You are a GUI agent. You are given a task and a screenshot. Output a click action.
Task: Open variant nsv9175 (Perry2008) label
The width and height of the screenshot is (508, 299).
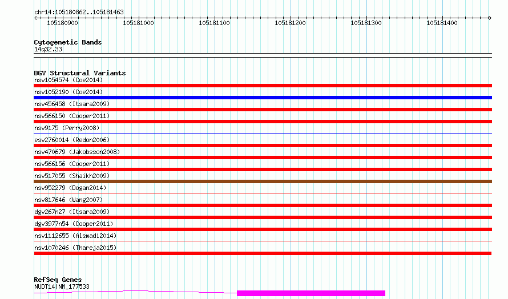click(67, 128)
